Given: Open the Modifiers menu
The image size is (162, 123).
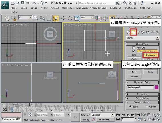Looking at the screenshot, I should pyautogui.click(x=68, y=8).
